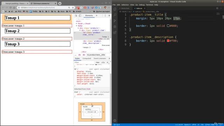
Task: Open DevTools customize menu
Action: click(105, 15)
